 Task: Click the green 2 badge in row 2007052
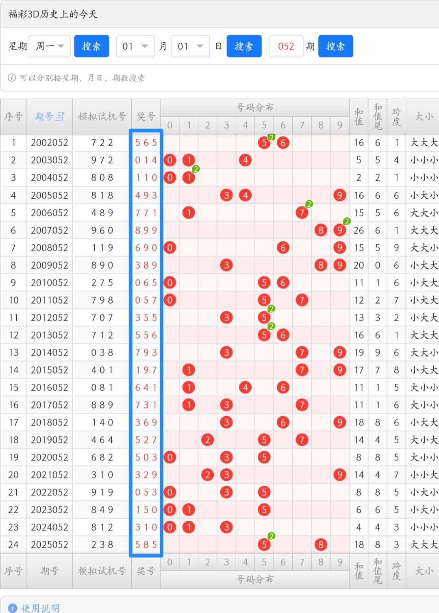pos(347,221)
